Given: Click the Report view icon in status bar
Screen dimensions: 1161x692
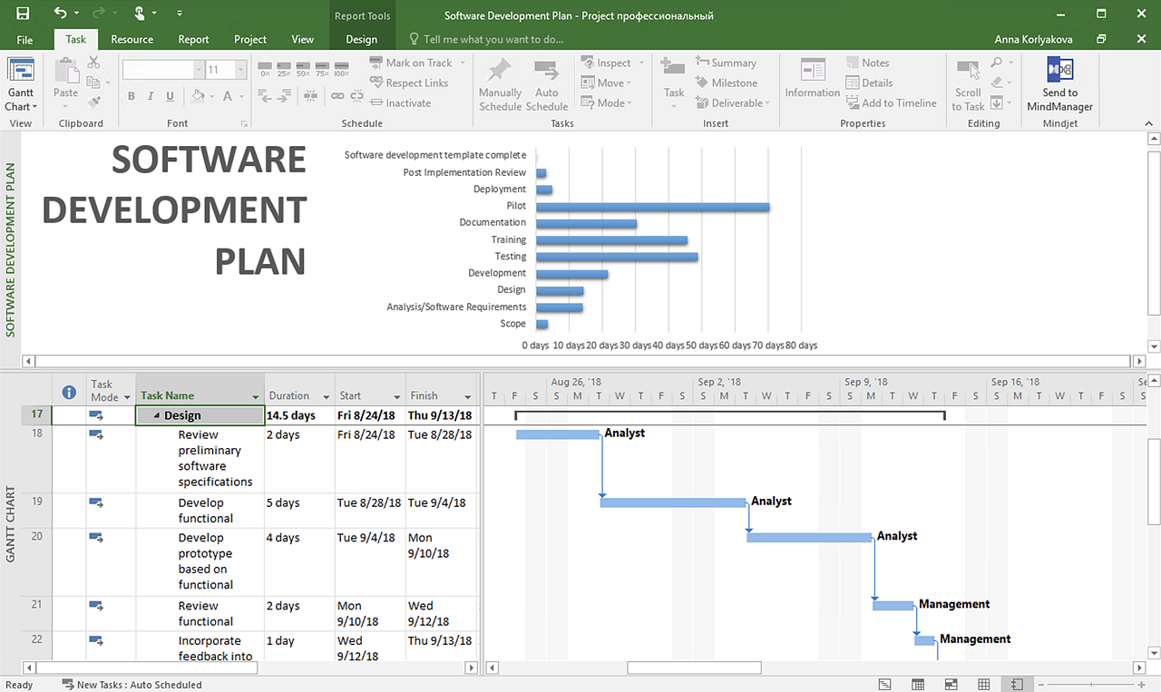Looking at the screenshot, I should pyautogui.click(x=1017, y=684).
